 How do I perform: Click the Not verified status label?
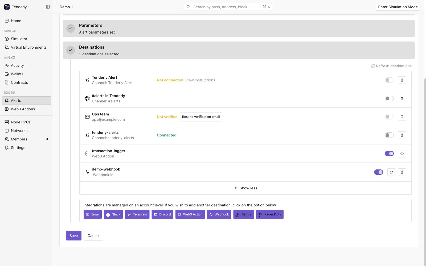click(167, 117)
